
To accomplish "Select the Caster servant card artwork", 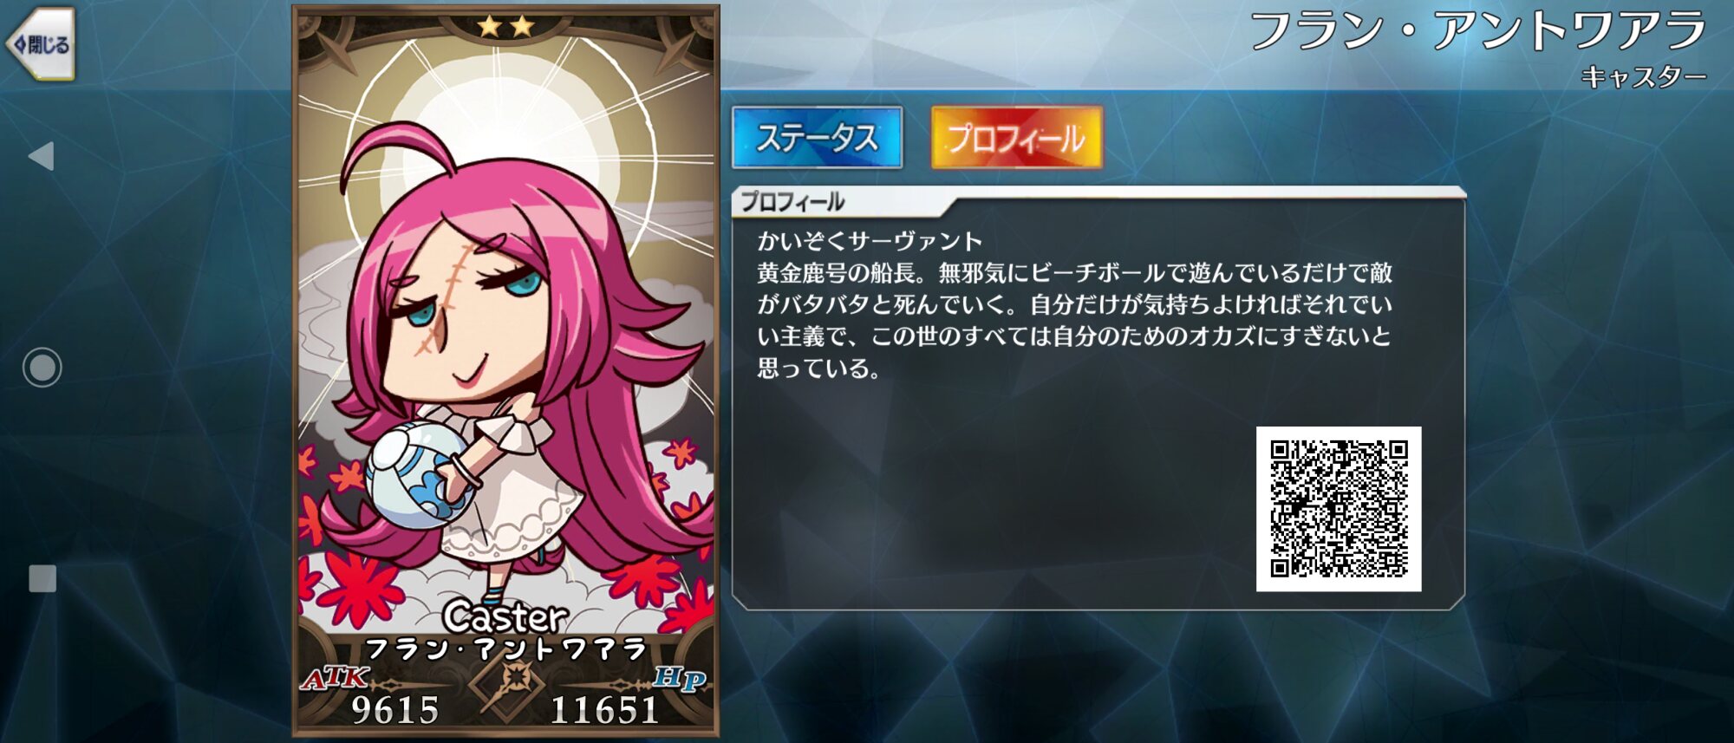I will pos(505,371).
